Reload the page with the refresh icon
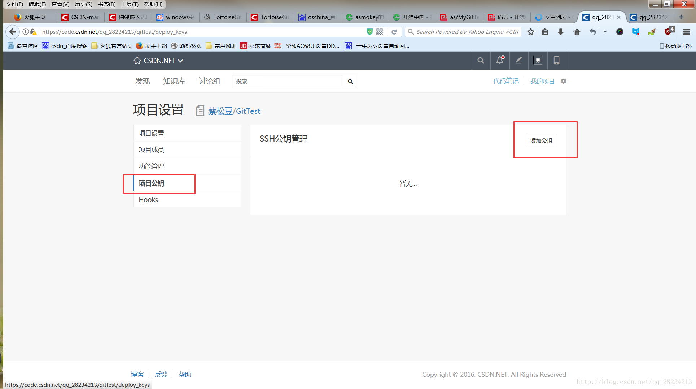 click(394, 32)
